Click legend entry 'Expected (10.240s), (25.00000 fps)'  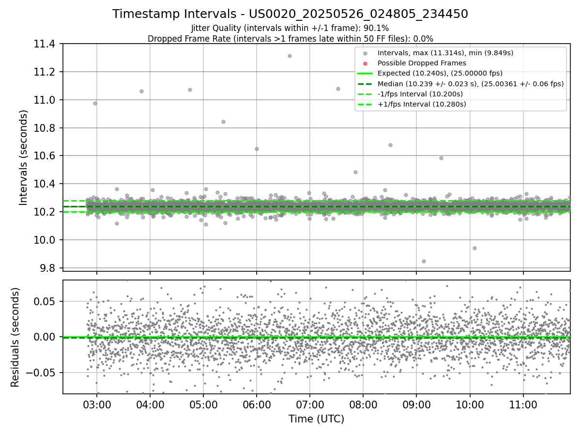coord(440,73)
